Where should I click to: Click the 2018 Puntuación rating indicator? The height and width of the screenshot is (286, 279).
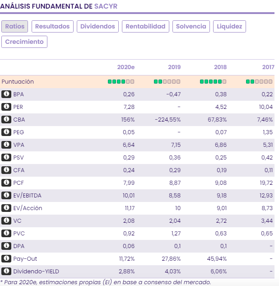[x=213, y=82]
